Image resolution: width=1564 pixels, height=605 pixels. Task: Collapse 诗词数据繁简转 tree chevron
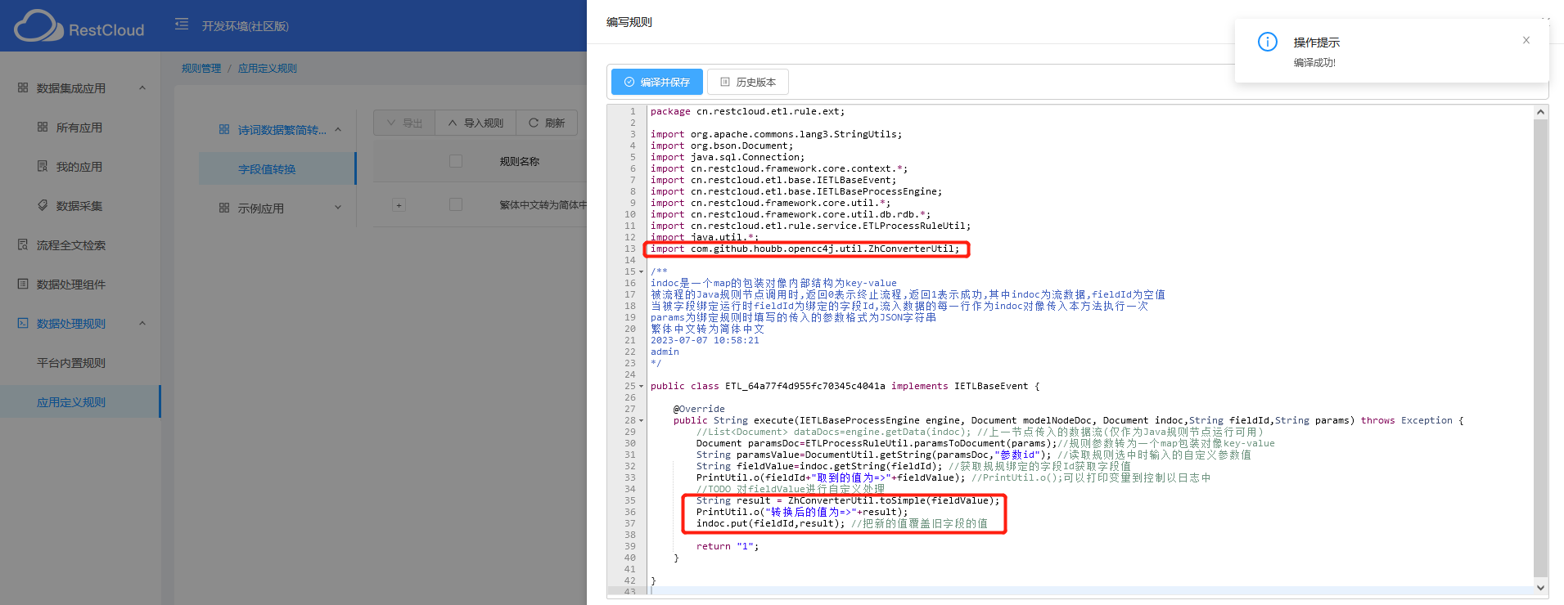(x=338, y=130)
